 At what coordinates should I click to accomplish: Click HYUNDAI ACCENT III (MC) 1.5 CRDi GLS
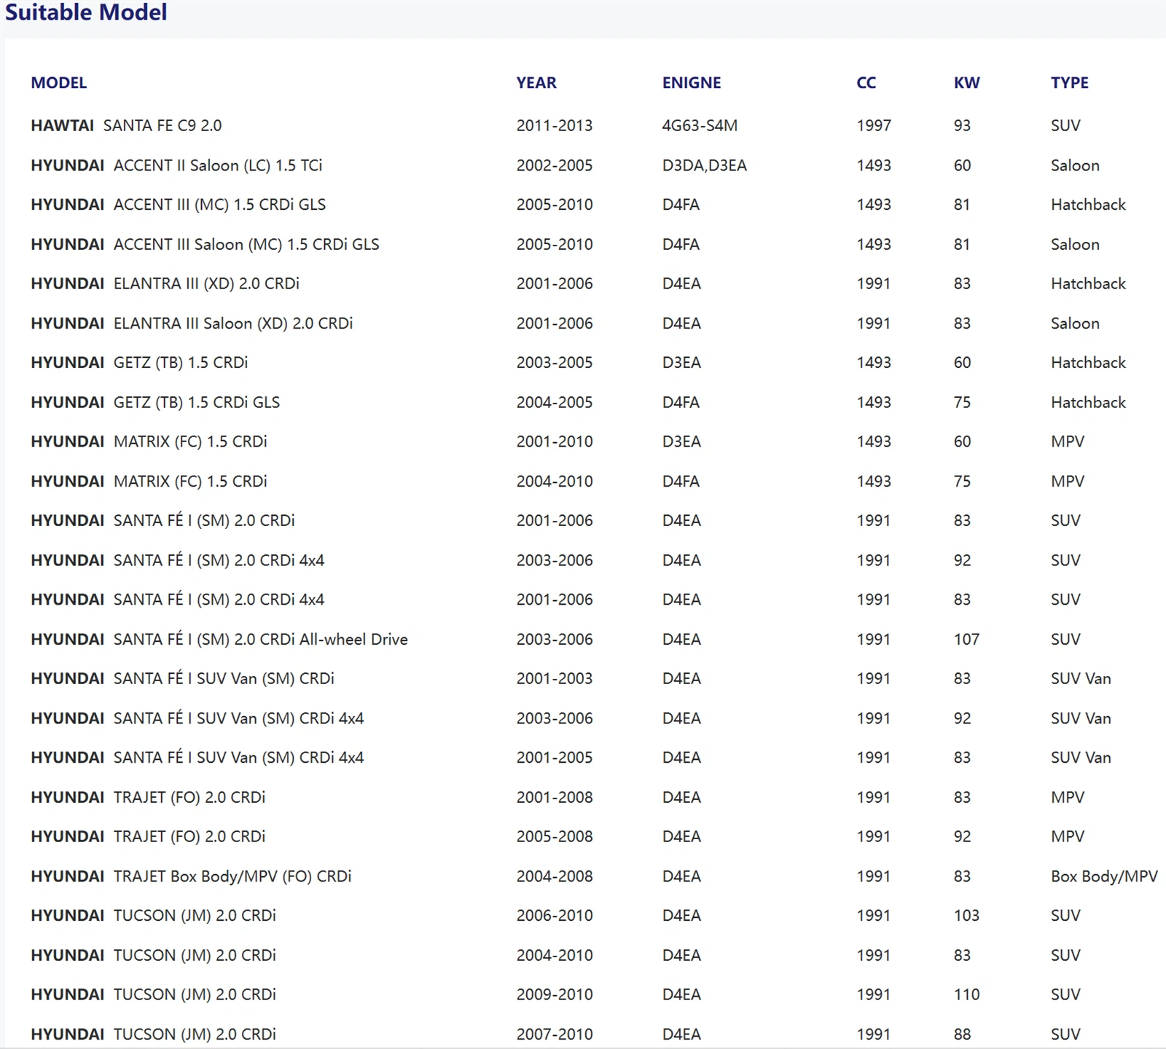(179, 205)
